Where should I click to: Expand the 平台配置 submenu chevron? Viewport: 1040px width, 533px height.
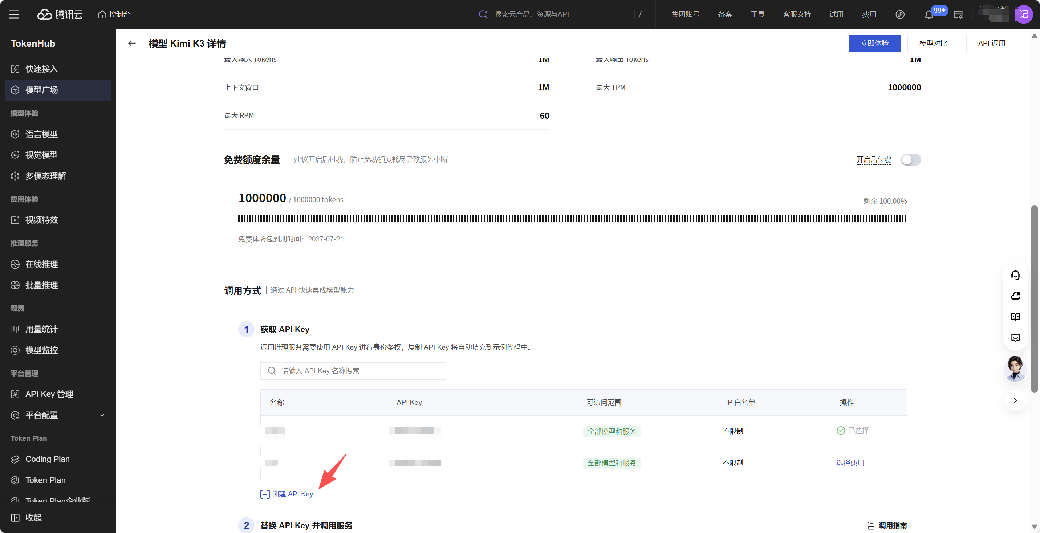click(x=102, y=415)
